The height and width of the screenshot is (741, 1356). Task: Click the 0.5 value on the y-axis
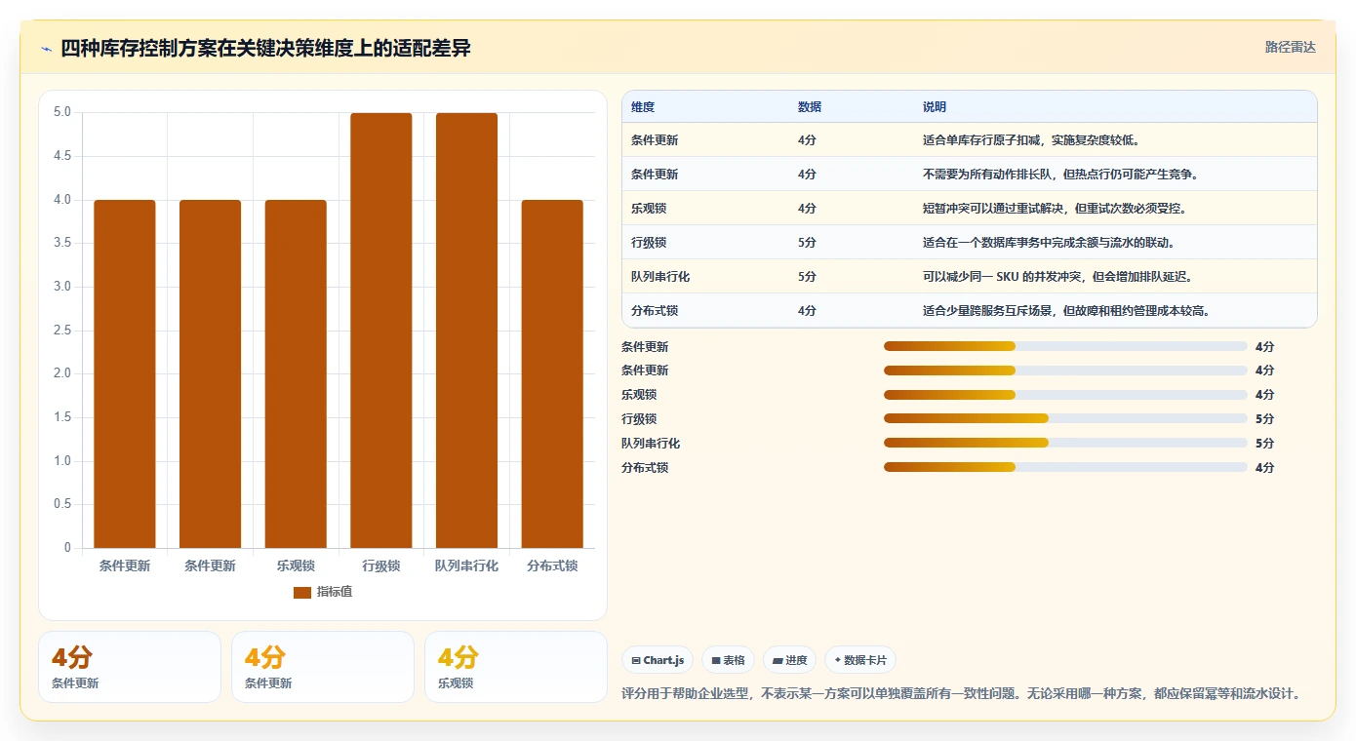62,504
